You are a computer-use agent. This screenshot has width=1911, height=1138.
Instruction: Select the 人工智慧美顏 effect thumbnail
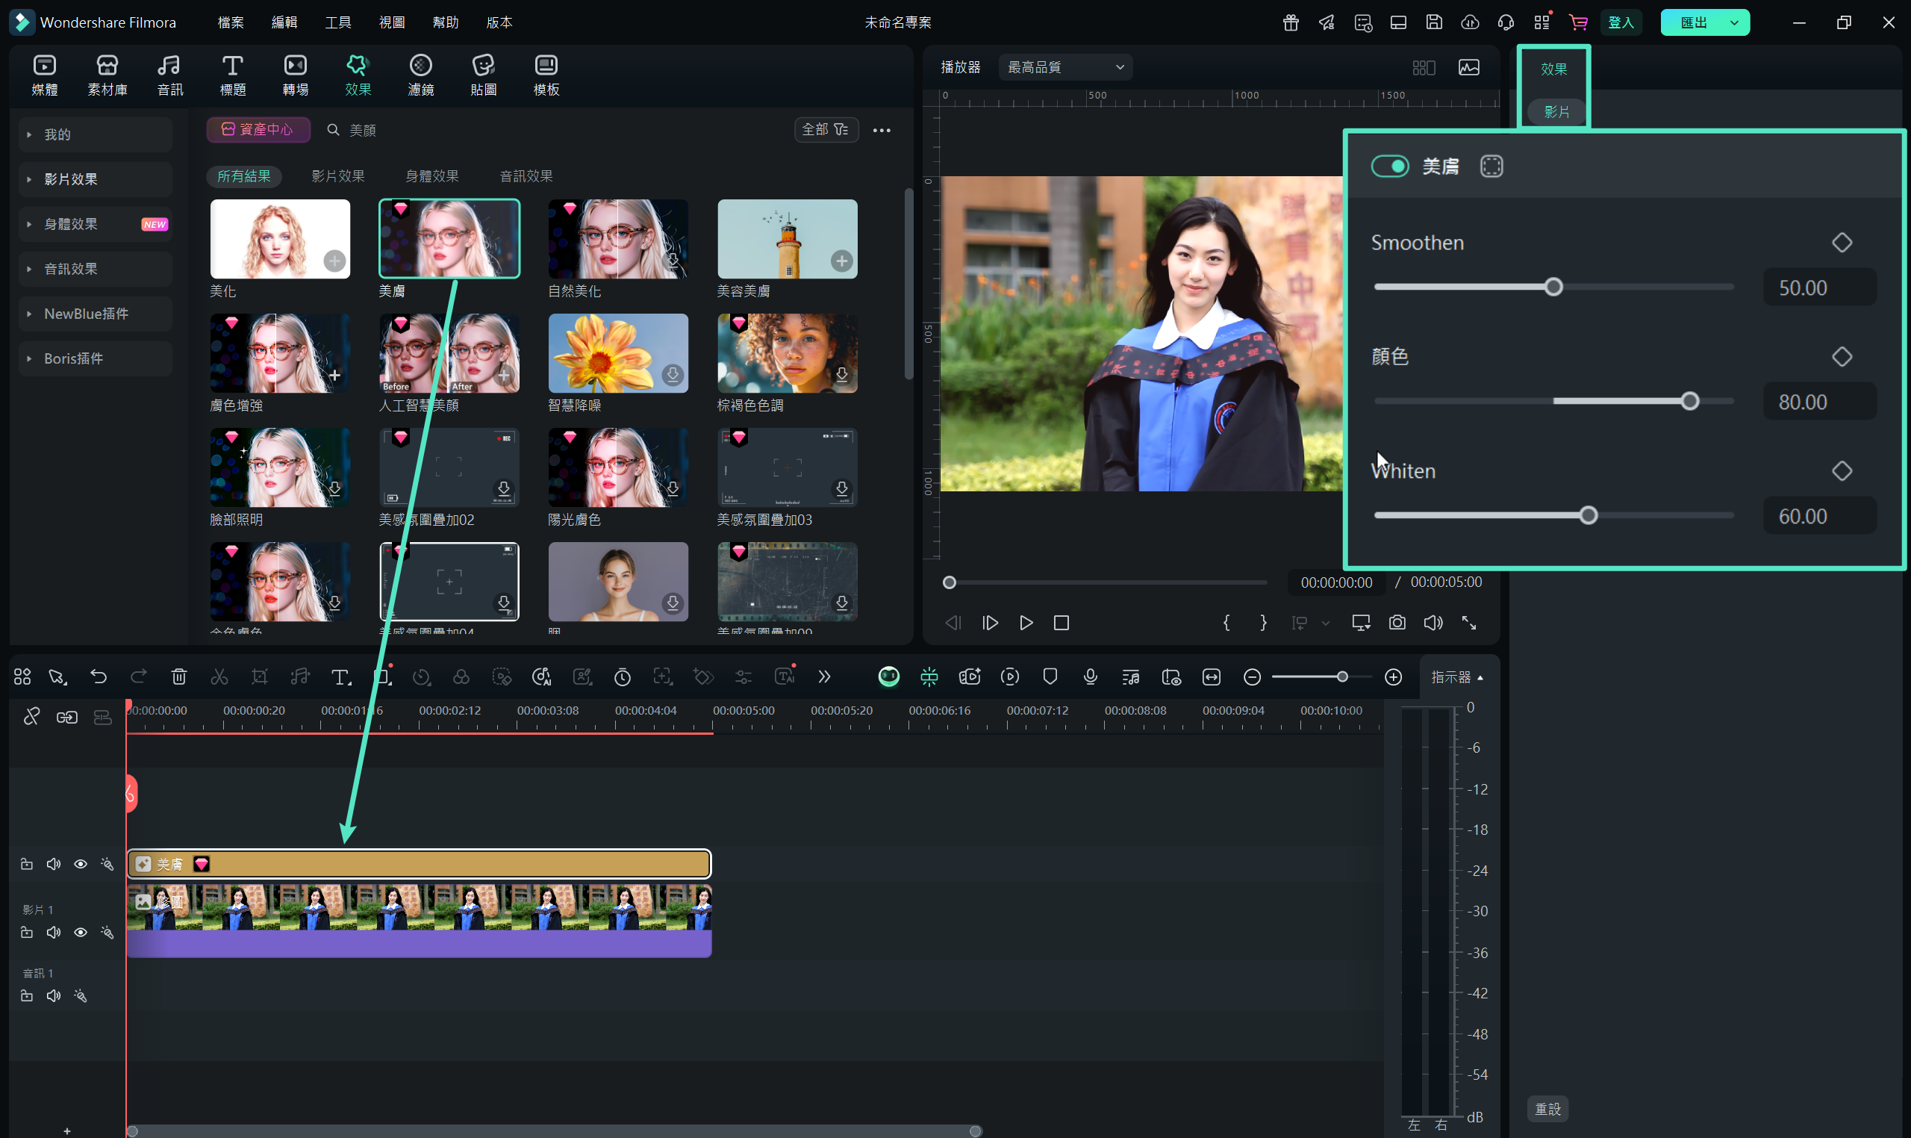449,353
